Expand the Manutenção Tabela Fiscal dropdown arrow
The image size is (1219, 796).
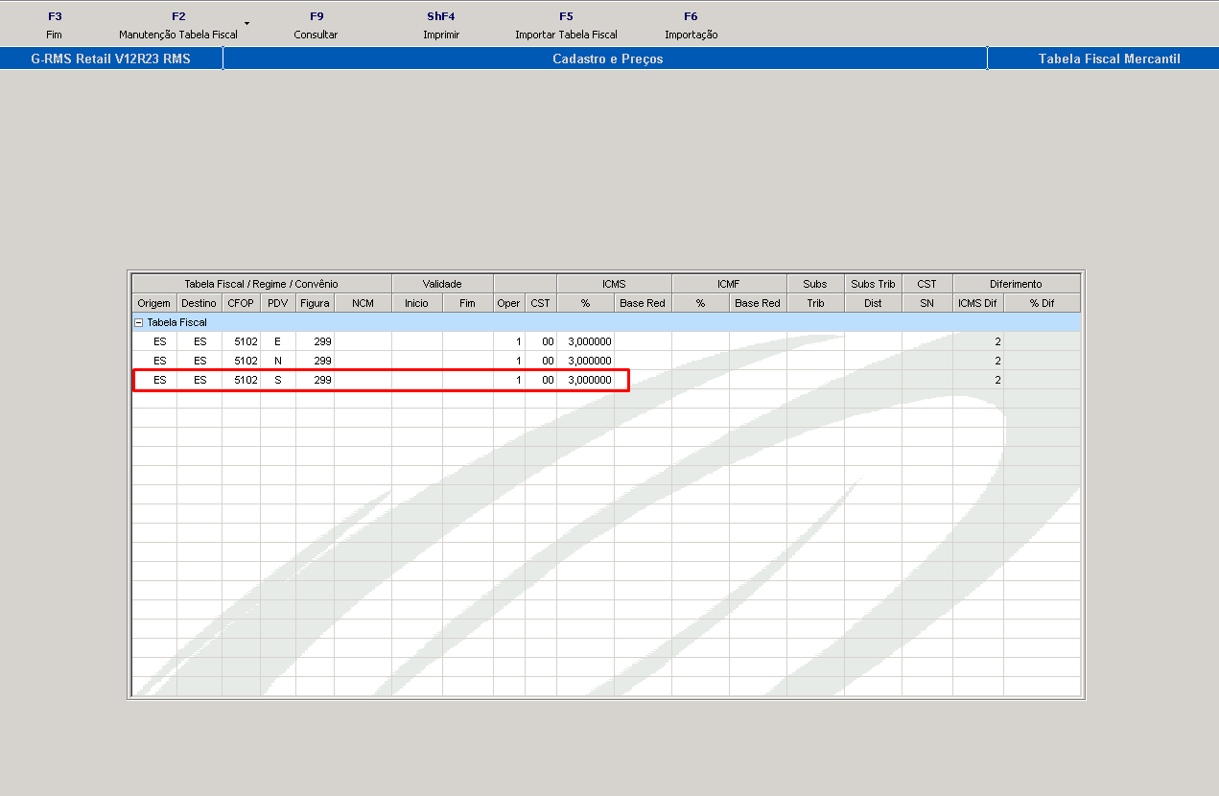coord(246,23)
